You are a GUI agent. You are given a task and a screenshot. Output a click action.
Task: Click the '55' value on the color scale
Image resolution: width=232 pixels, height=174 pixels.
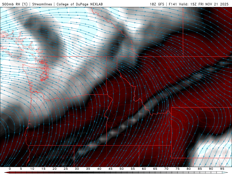pyautogui.click(x=133, y=169)
